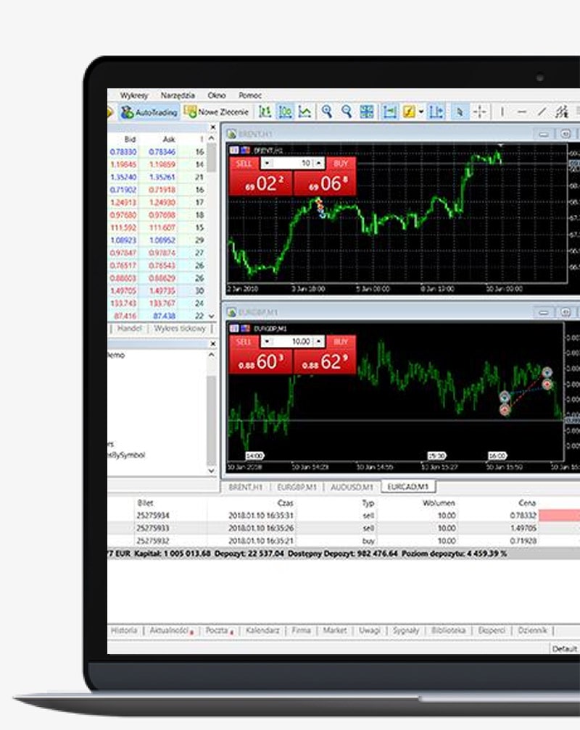Image resolution: width=580 pixels, height=730 pixels.
Task: Switch to bar chart view icon
Action: (265, 112)
